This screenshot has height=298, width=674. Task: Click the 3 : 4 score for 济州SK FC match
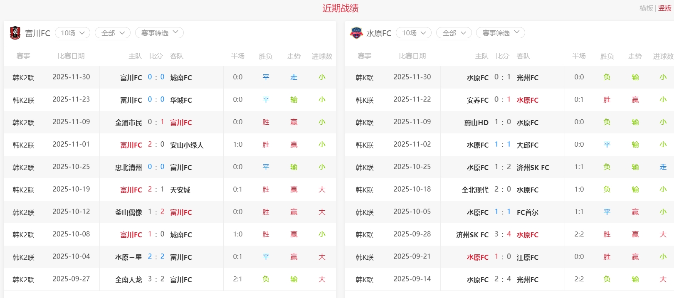point(502,234)
